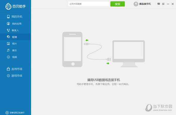Click the 请连接手机 label
Screen dimensions: 176x115
(x=145, y=4)
